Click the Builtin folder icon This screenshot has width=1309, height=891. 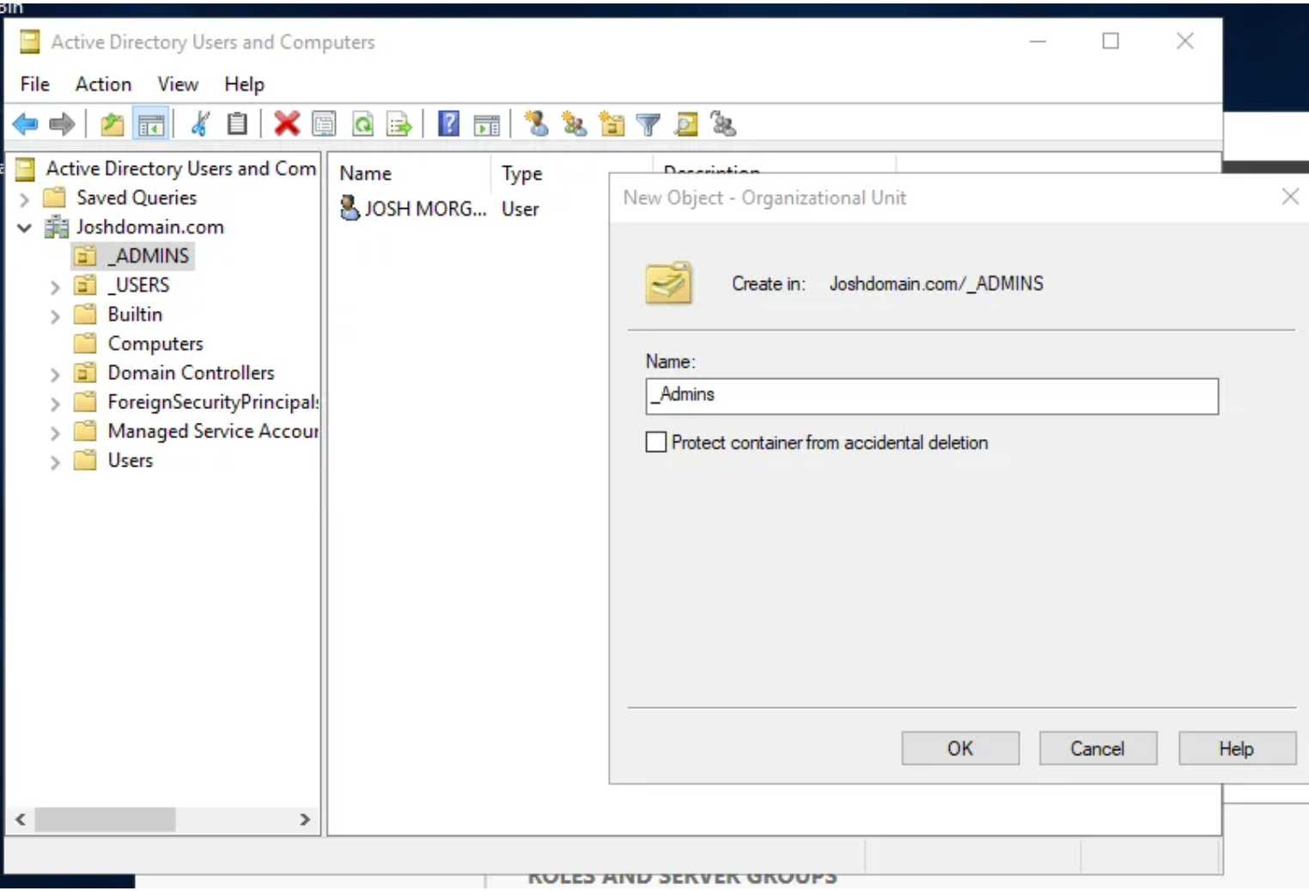tap(85, 314)
